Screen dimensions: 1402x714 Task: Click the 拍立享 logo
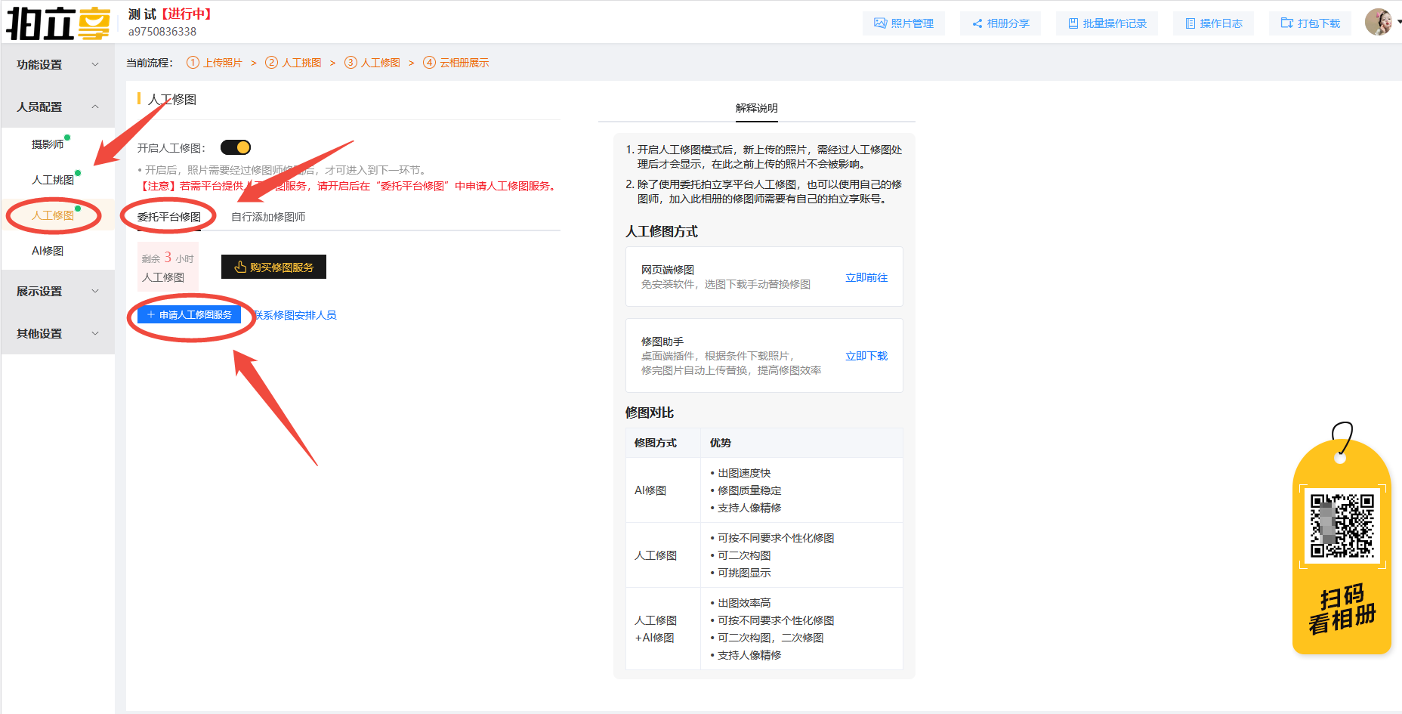(58, 23)
